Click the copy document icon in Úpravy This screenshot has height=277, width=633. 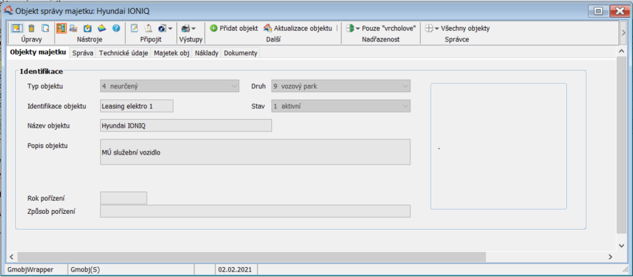click(x=45, y=28)
